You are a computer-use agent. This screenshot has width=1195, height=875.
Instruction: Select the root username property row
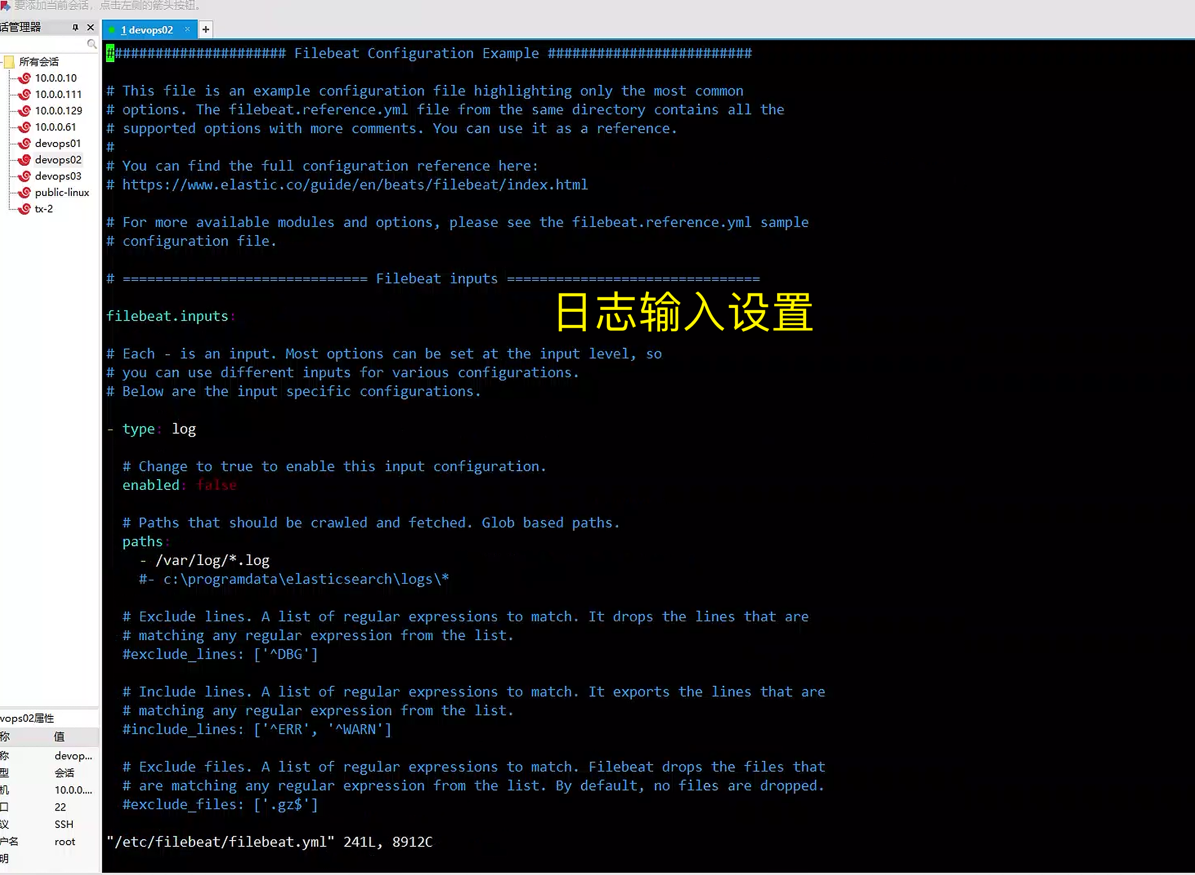pos(64,841)
